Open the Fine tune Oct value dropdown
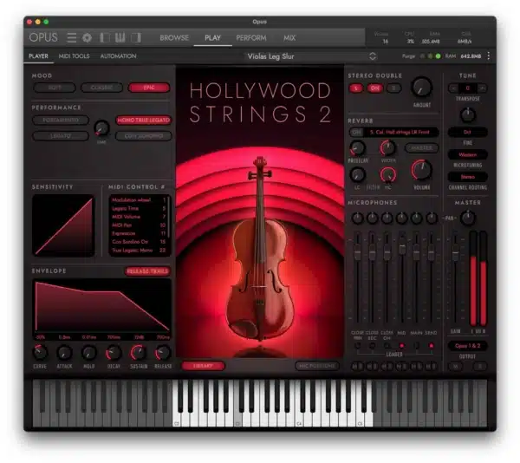Image resolution: width=520 pixels, height=463 pixels. click(x=468, y=132)
